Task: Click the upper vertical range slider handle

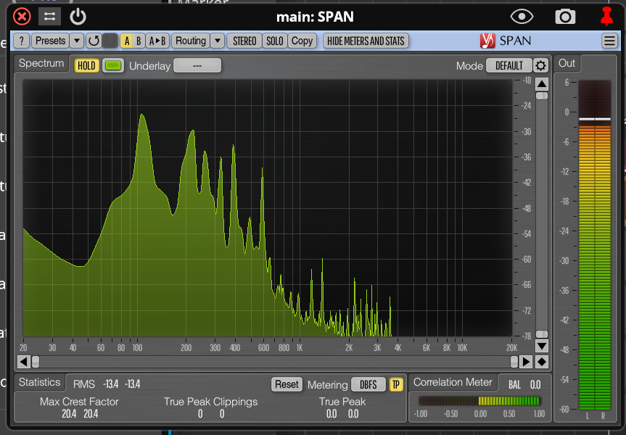Action: click(542, 96)
